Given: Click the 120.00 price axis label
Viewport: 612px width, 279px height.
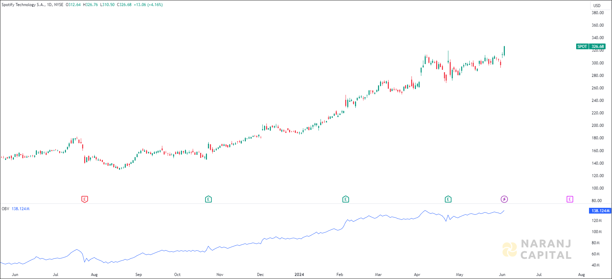Looking at the screenshot, I should pos(597,176).
